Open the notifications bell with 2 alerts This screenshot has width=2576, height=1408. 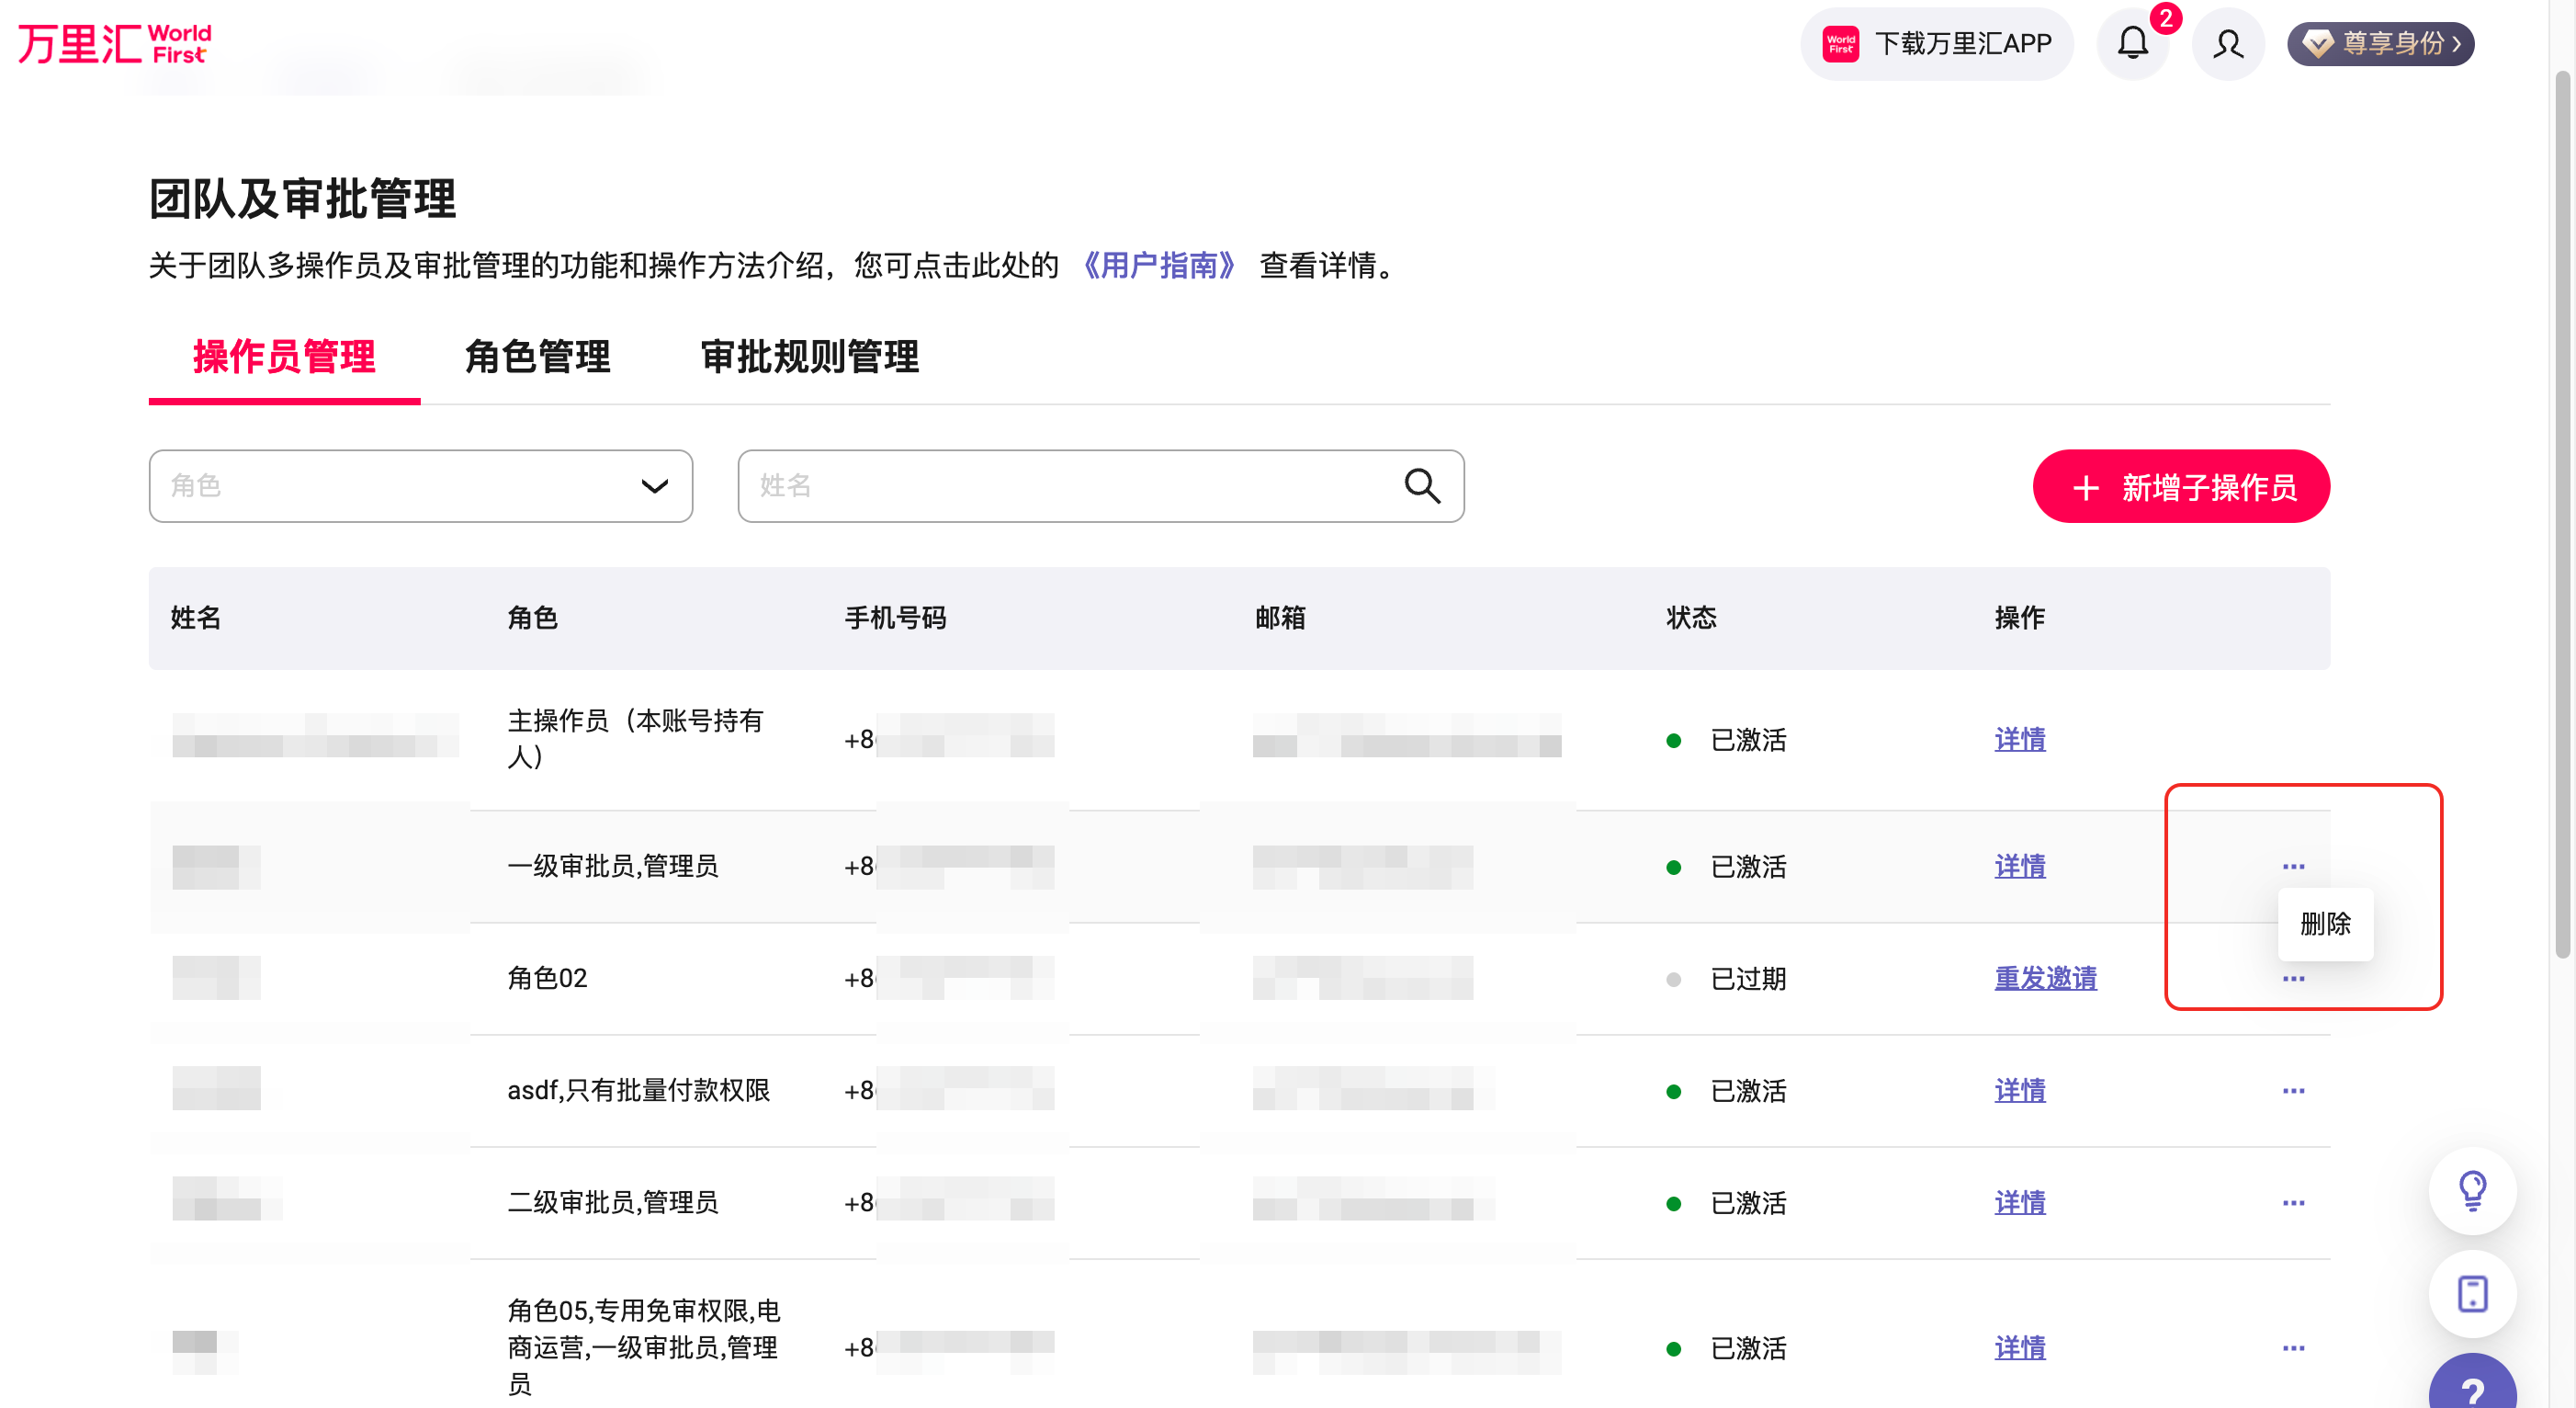click(x=2133, y=44)
